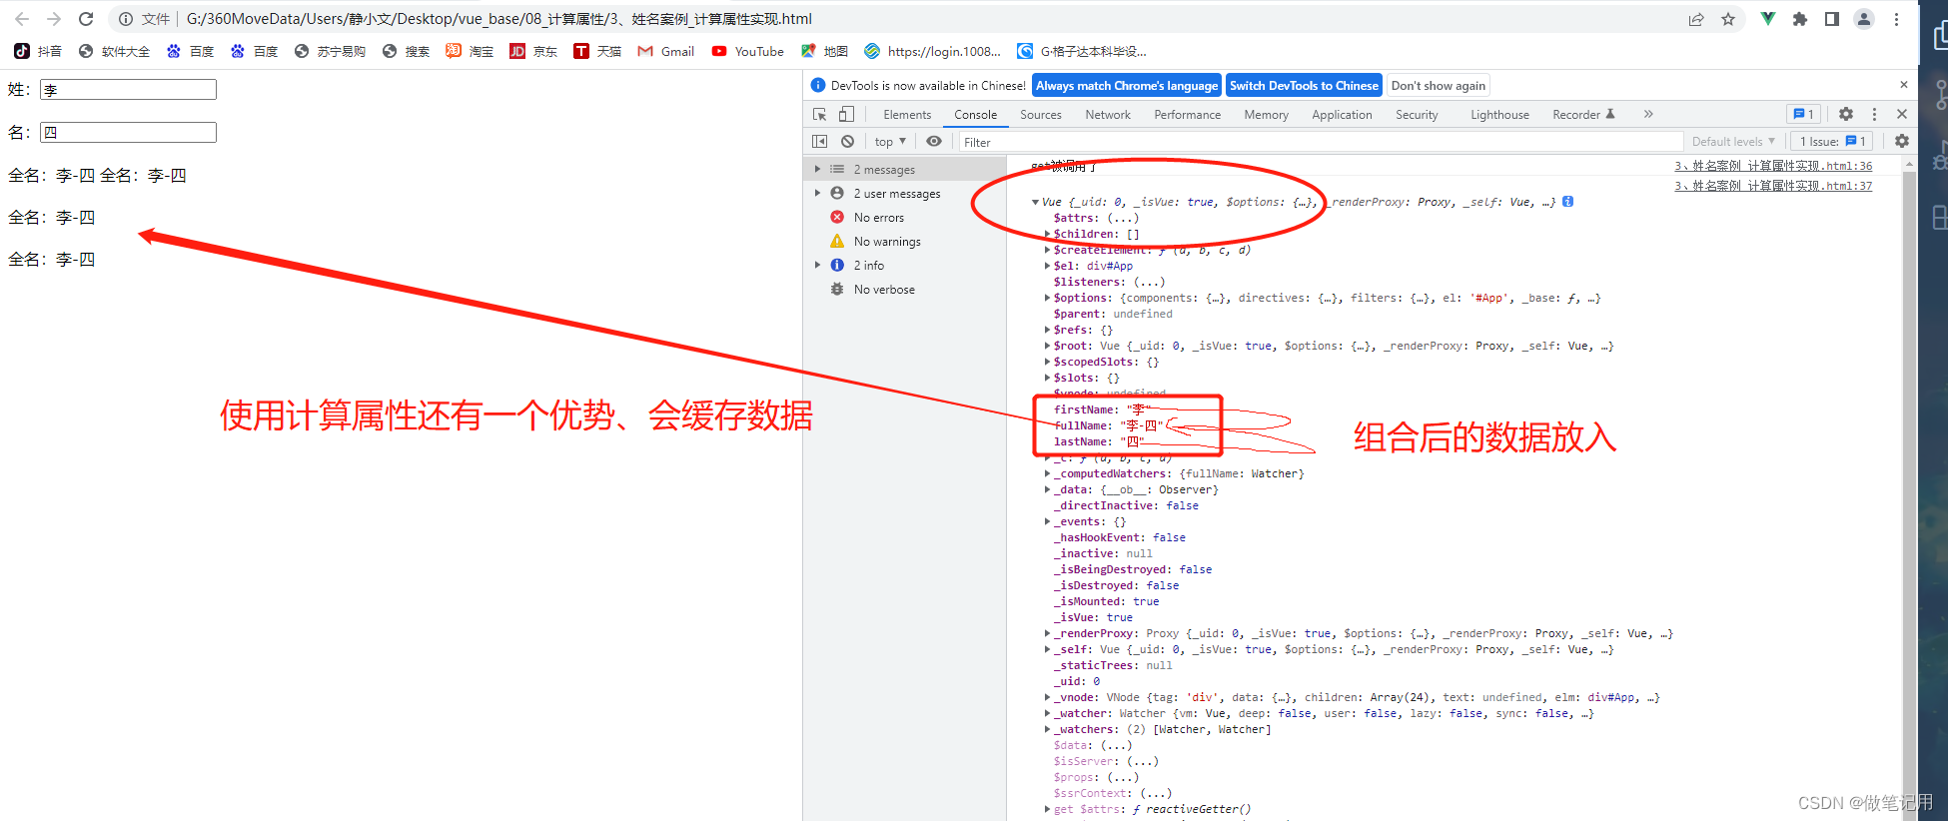Image resolution: width=1948 pixels, height=821 pixels.
Task: Switch to the Lighthouse tab
Action: 1499,115
